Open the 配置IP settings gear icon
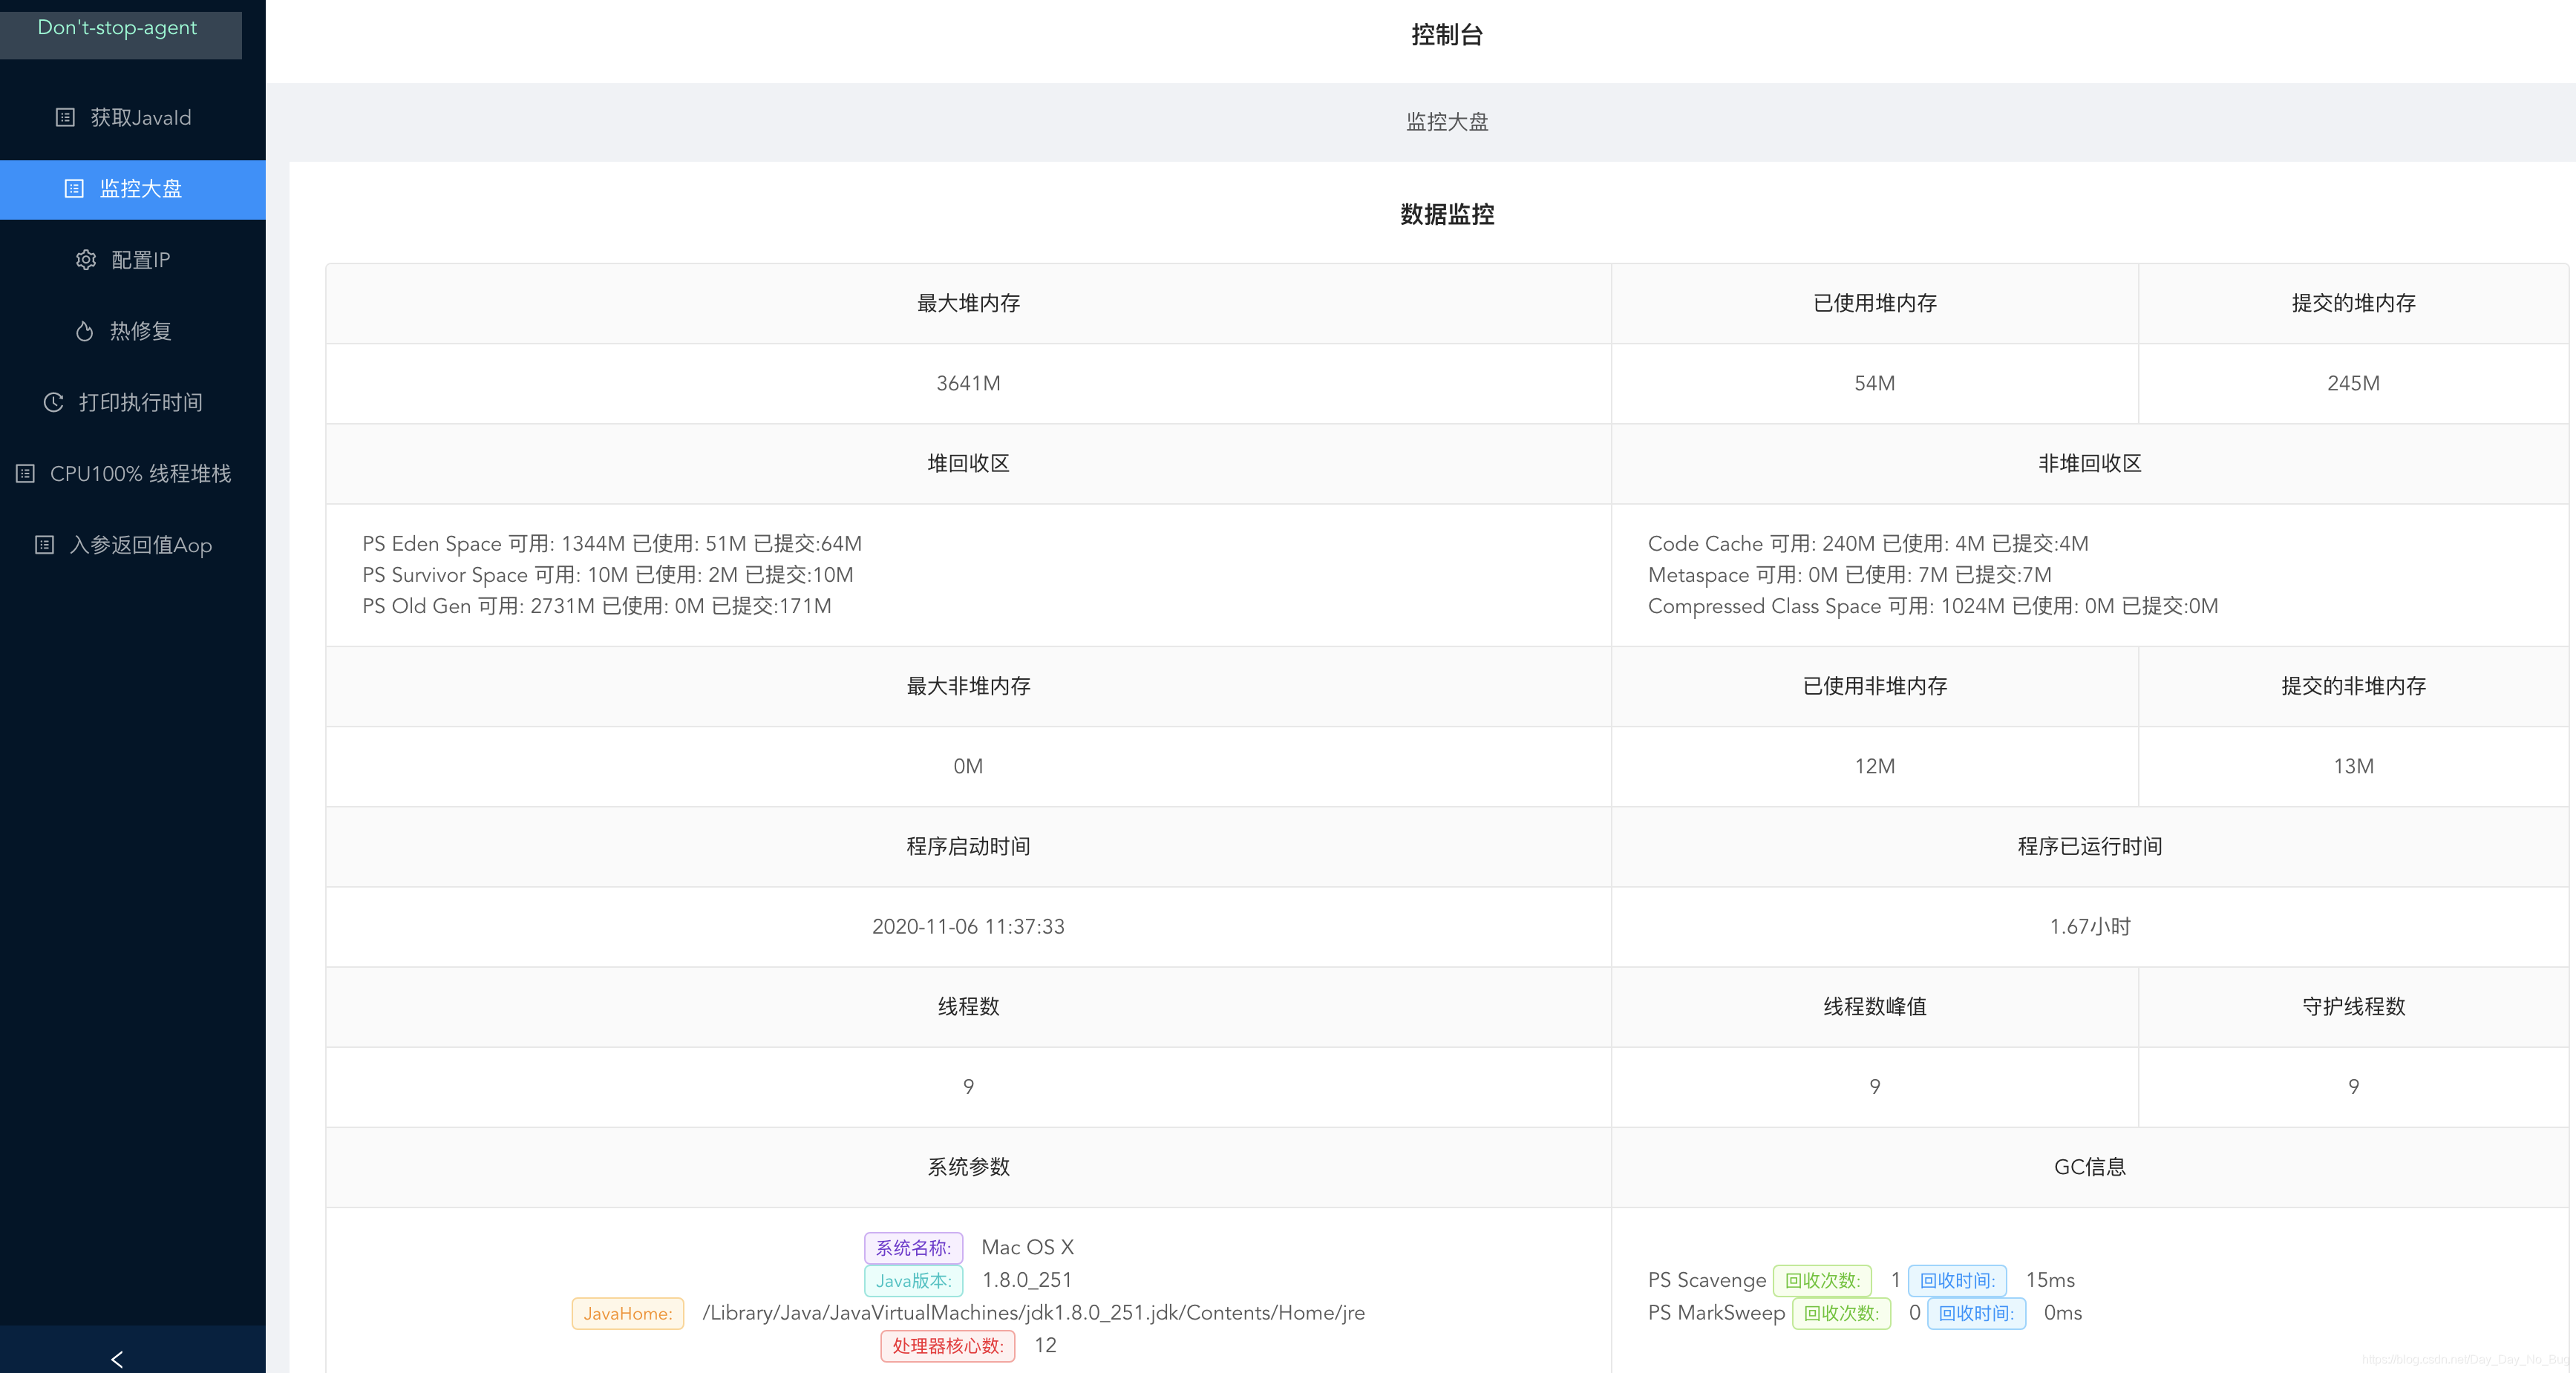This screenshot has height=1373, width=2576. click(x=86, y=259)
